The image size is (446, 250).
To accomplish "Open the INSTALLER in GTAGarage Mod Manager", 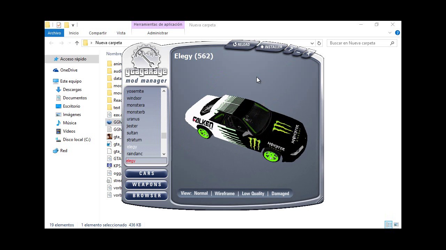I will coord(271,47).
